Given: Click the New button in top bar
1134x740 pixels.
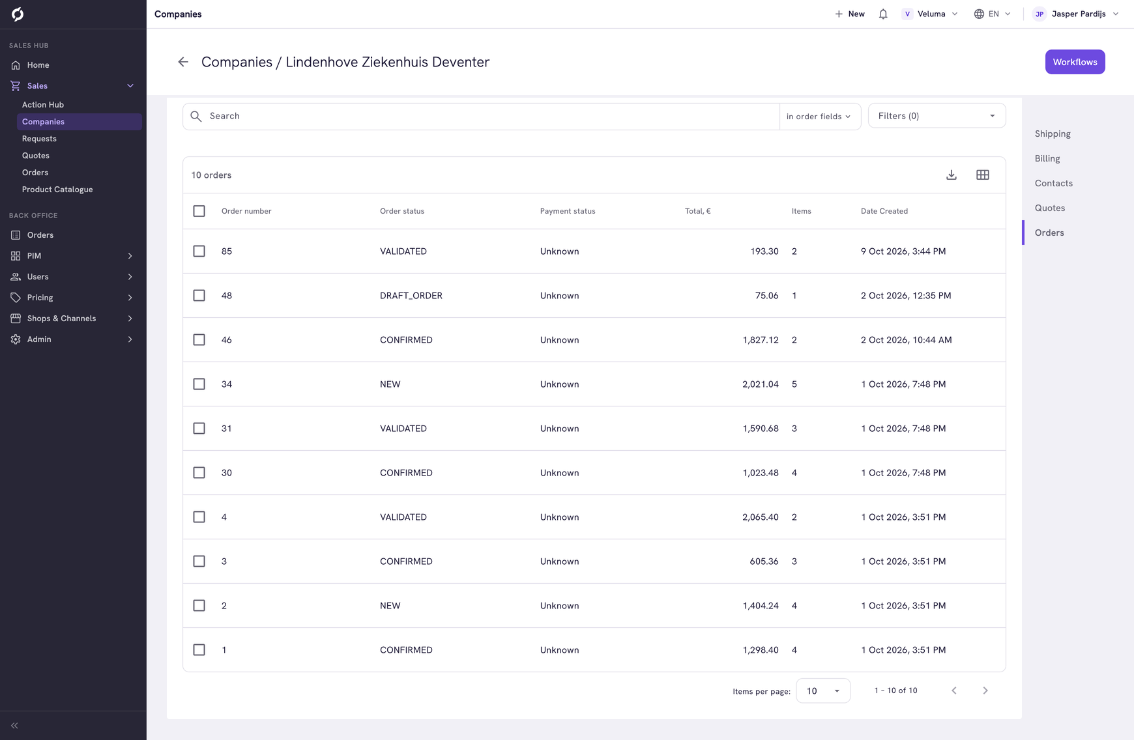Looking at the screenshot, I should (x=850, y=14).
